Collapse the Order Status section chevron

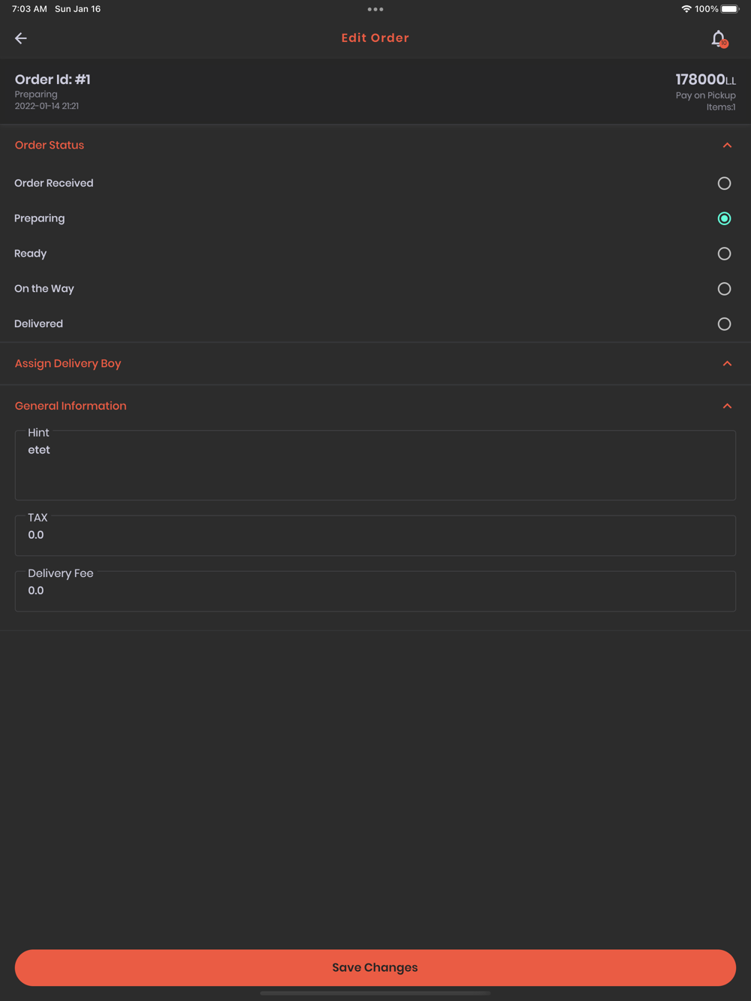[x=727, y=146]
